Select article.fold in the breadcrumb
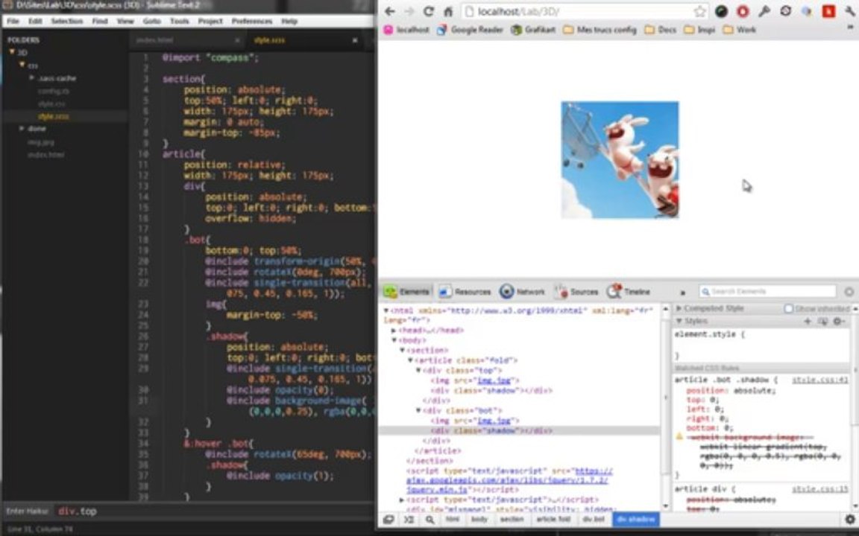Image resolution: width=859 pixels, height=536 pixels. [553, 520]
